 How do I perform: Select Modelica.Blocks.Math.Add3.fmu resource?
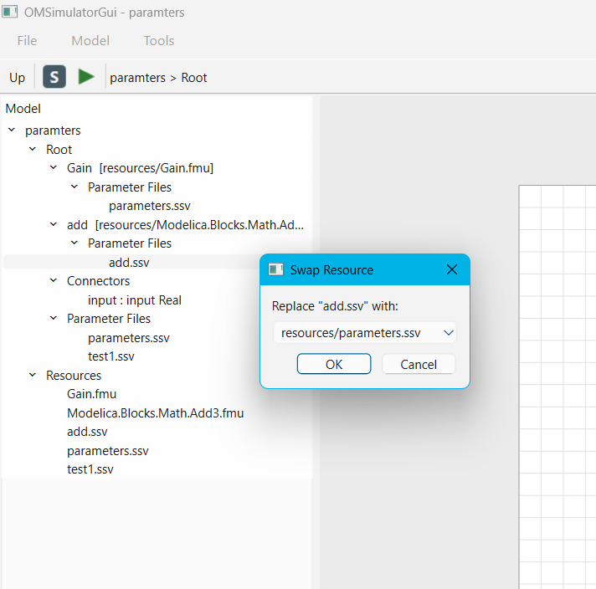pyautogui.click(x=156, y=413)
